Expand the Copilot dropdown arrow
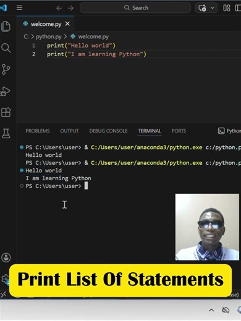 [x=213, y=8]
